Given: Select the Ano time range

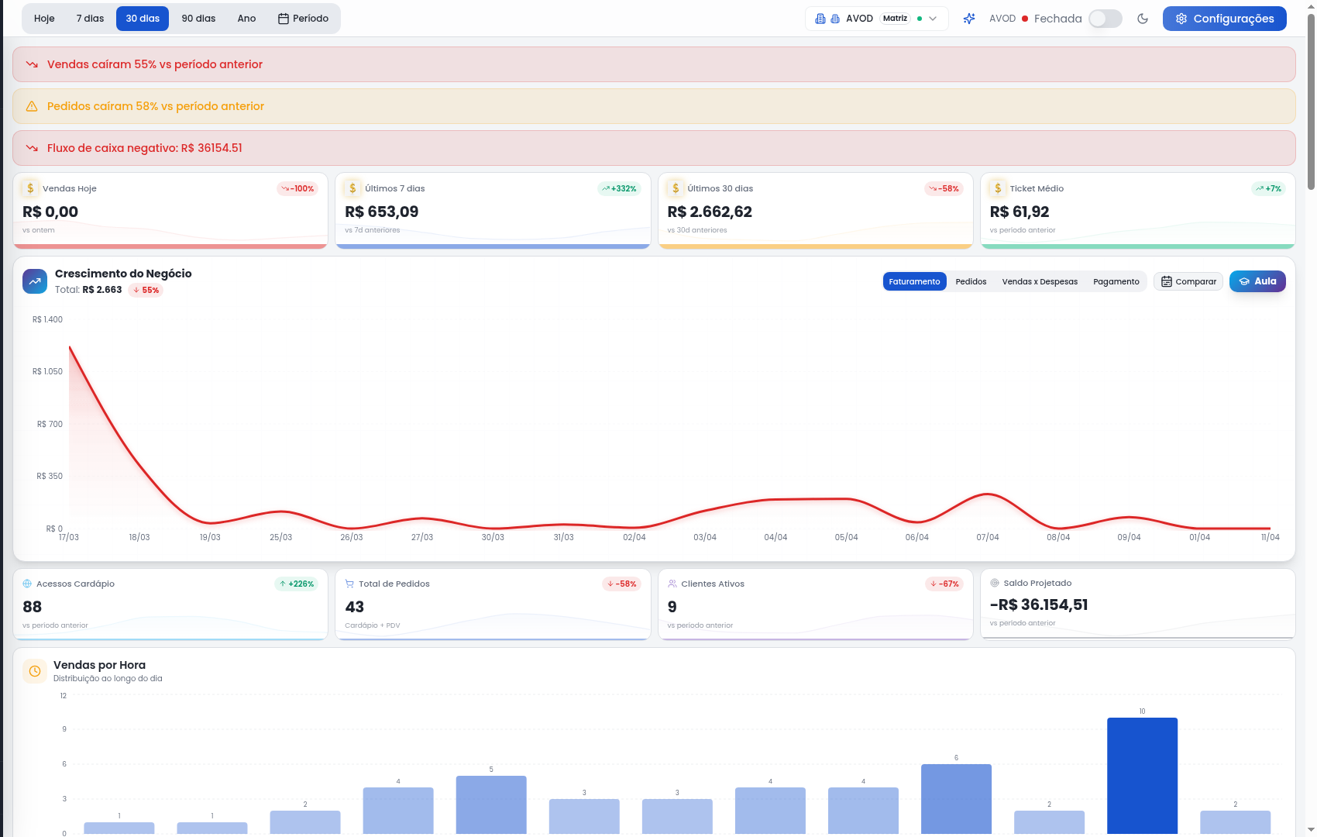Looking at the screenshot, I should pos(246,19).
